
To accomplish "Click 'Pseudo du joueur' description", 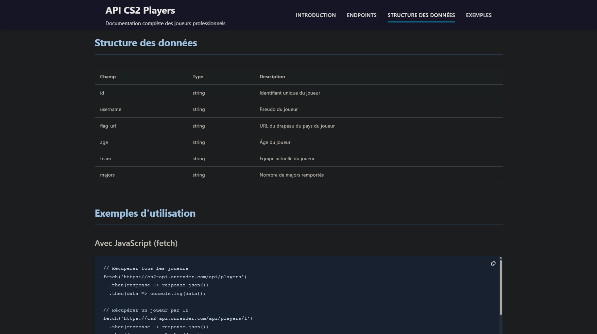I will tap(278, 109).
